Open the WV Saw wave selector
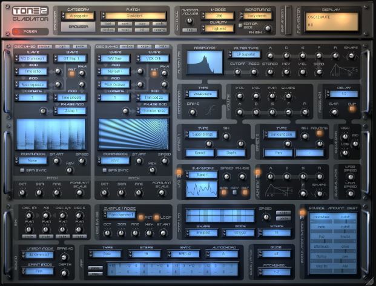The height and width of the screenshot is (286, 376). click(x=114, y=58)
